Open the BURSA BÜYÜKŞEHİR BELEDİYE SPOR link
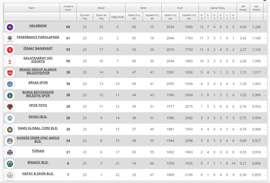270x183 pixels. click(38, 94)
